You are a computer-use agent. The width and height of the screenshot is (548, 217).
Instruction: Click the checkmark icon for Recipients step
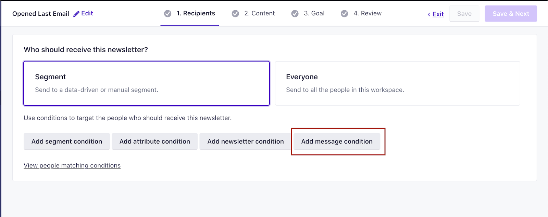pyautogui.click(x=167, y=14)
